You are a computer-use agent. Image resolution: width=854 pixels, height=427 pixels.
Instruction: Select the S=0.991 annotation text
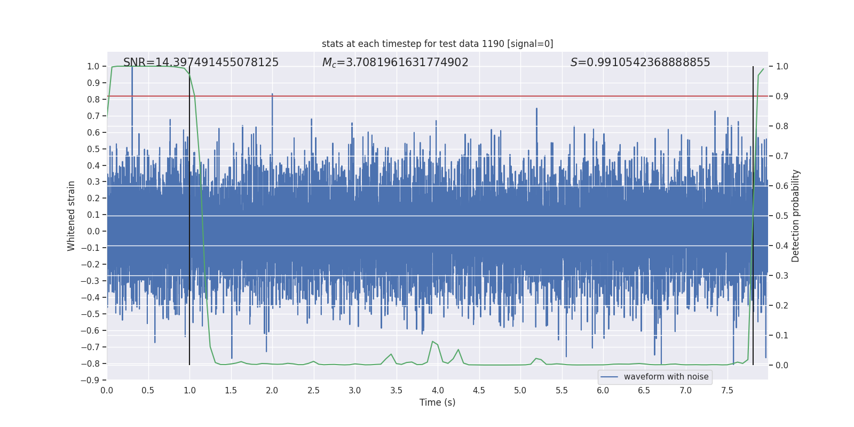coord(640,62)
